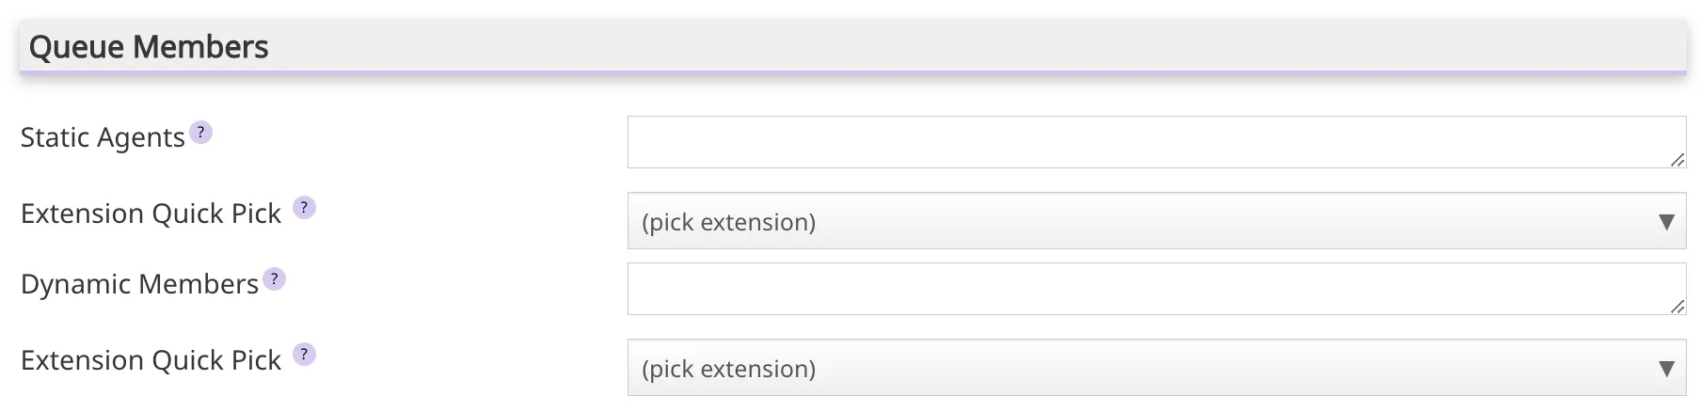Click '(pick extension)' text in the upper dropdown

point(728,223)
